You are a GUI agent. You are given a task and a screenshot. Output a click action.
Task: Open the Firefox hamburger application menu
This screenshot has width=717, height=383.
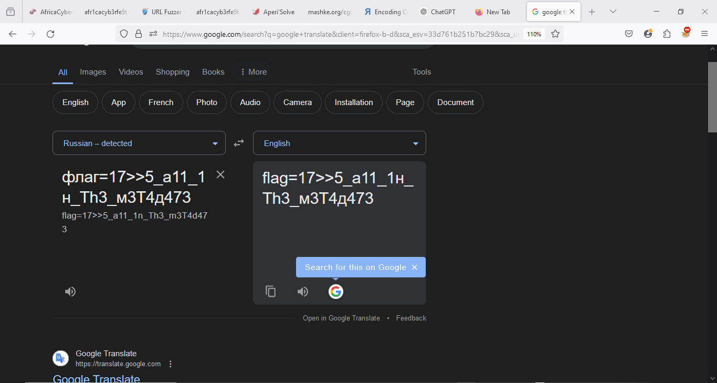pos(704,34)
